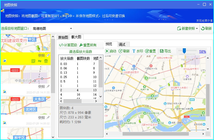
Task: Open the 中街步行街 snapshot thumbnail
Action: 26,75
